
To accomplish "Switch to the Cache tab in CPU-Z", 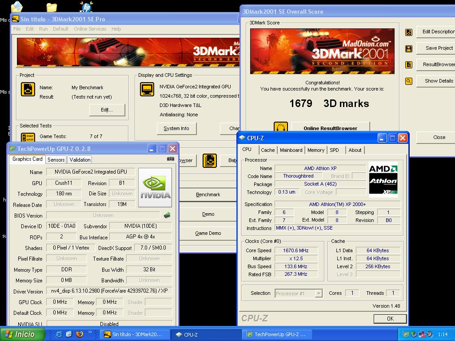I will point(267,150).
